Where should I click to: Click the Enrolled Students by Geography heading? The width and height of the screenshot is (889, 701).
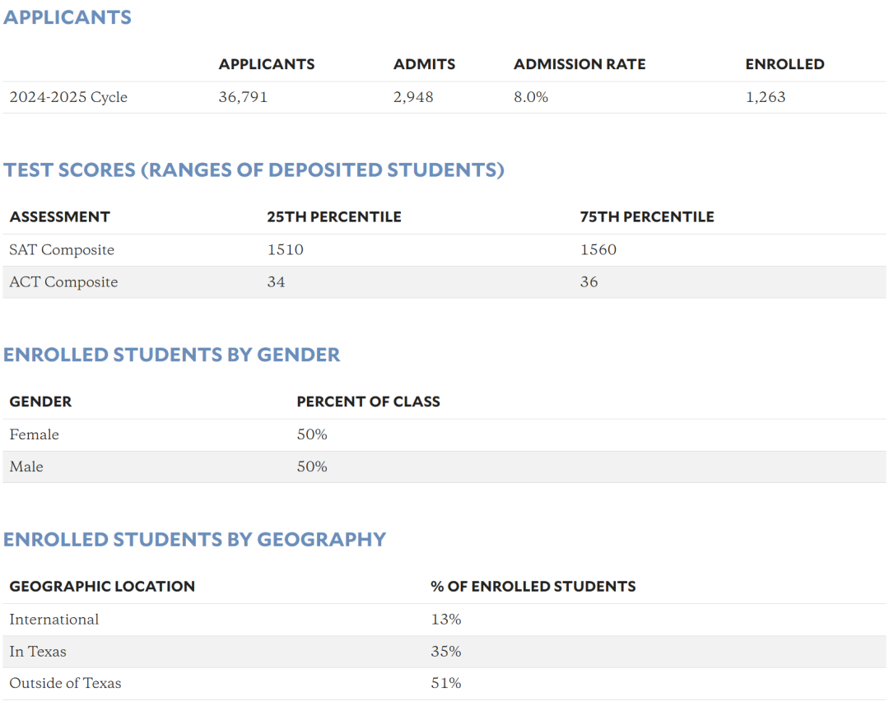point(194,540)
